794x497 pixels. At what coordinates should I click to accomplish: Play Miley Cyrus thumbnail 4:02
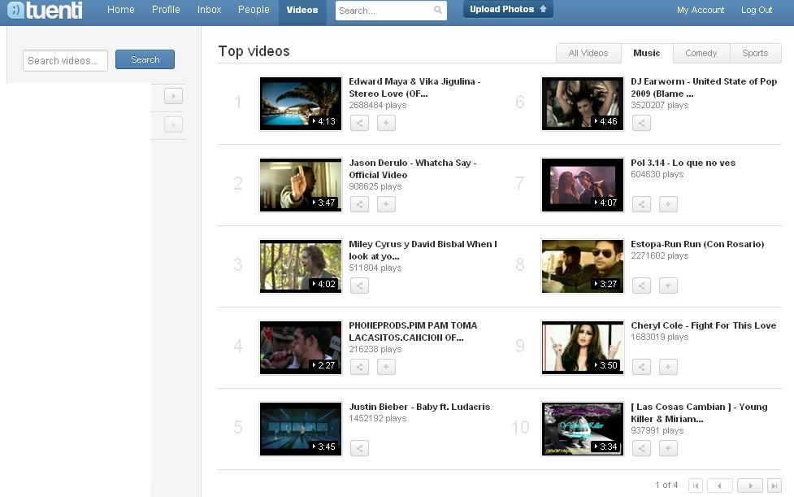[x=301, y=266]
